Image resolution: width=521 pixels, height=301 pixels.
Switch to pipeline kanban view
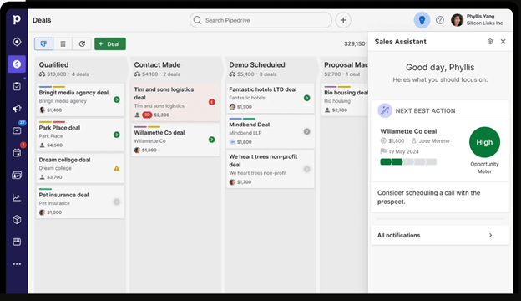coord(43,44)
